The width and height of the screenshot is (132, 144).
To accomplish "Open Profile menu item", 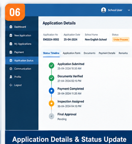I will [x=22, y=77].
